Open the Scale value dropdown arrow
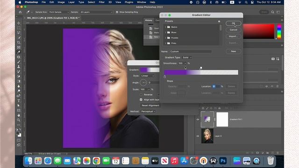This screenshot has height=168, width=299. click(149, 89)
